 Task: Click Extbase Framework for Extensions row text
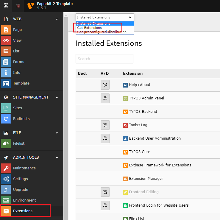tap(160, 165)
